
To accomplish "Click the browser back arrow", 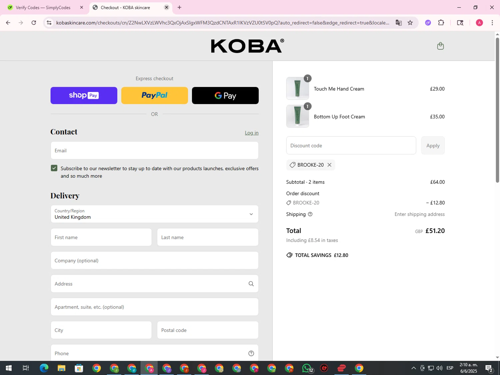I will pos(8,23).
